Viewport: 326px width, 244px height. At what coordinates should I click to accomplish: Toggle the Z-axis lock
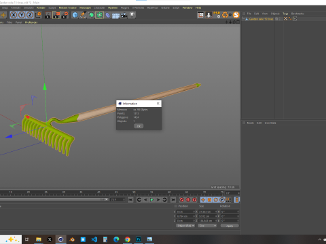click(30, 15)
